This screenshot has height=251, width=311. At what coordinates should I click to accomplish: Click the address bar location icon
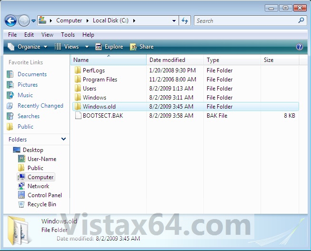[x=42, y=20]
